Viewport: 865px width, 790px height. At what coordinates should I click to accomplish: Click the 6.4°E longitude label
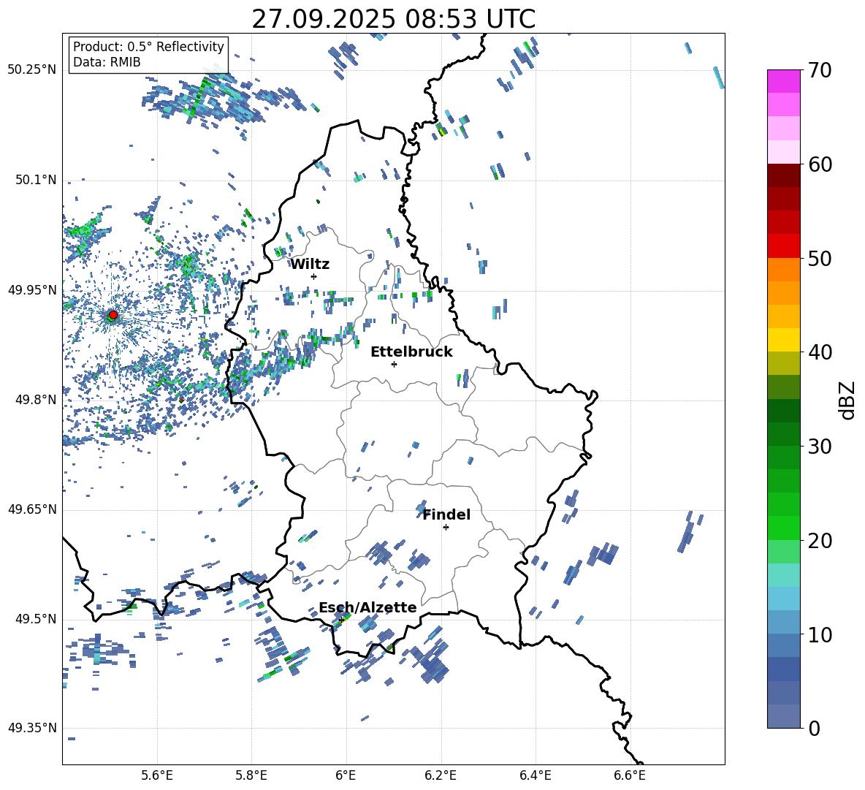(535, 775)
